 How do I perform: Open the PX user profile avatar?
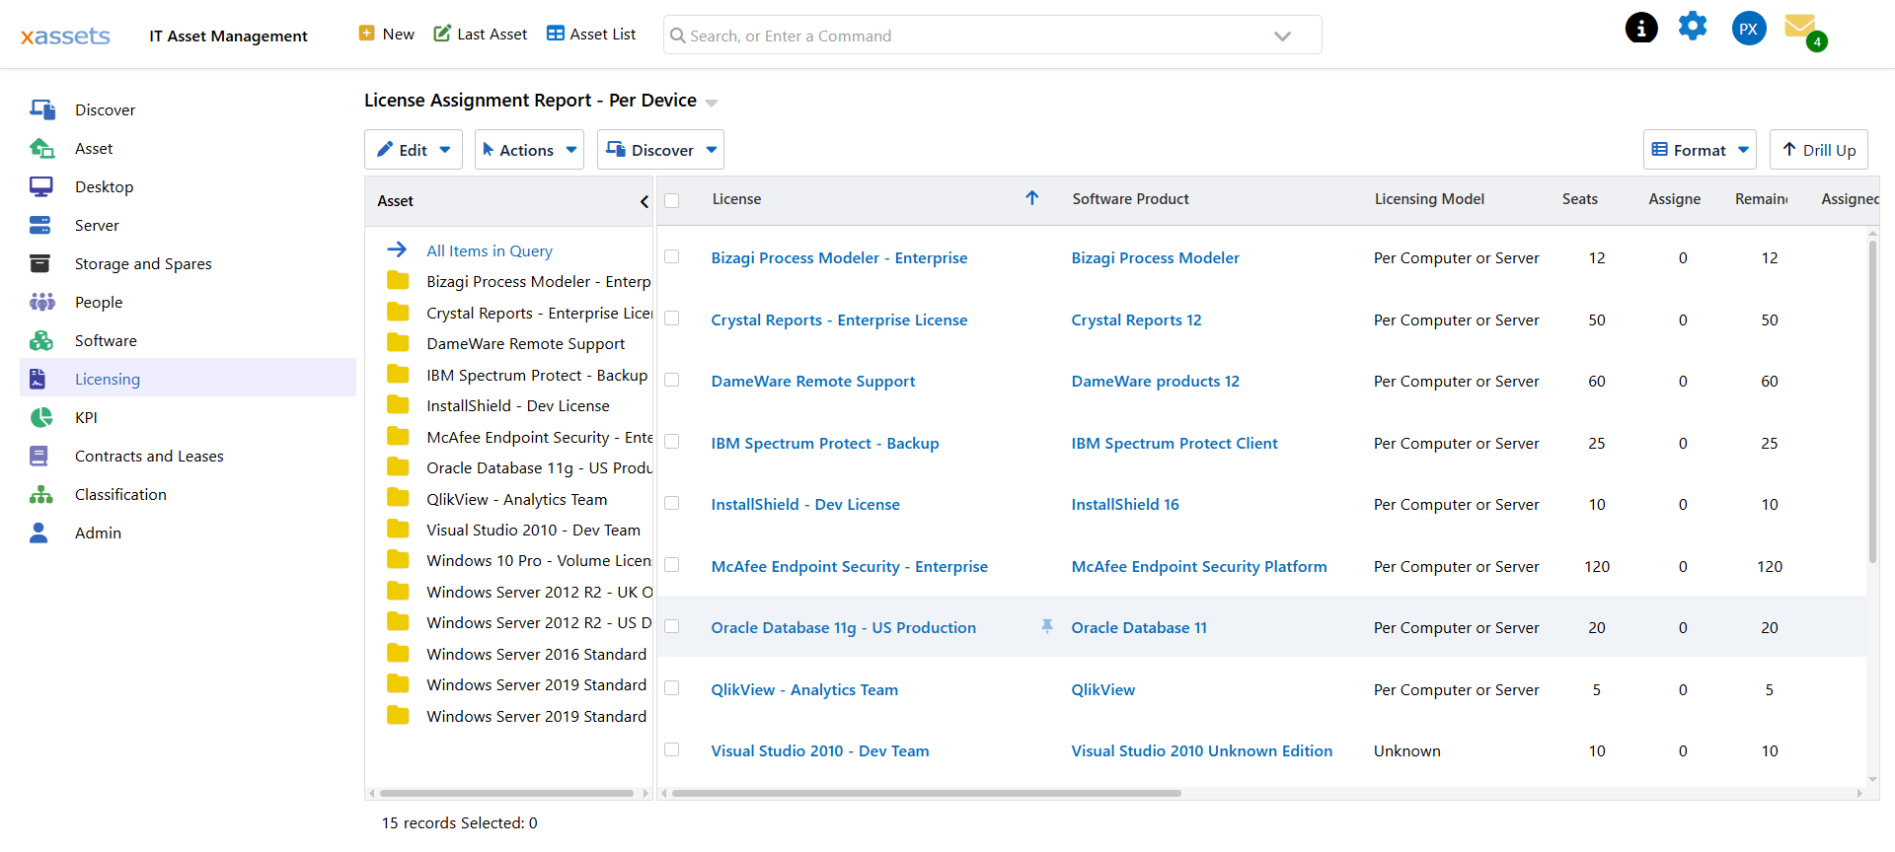click(1749, 29)
